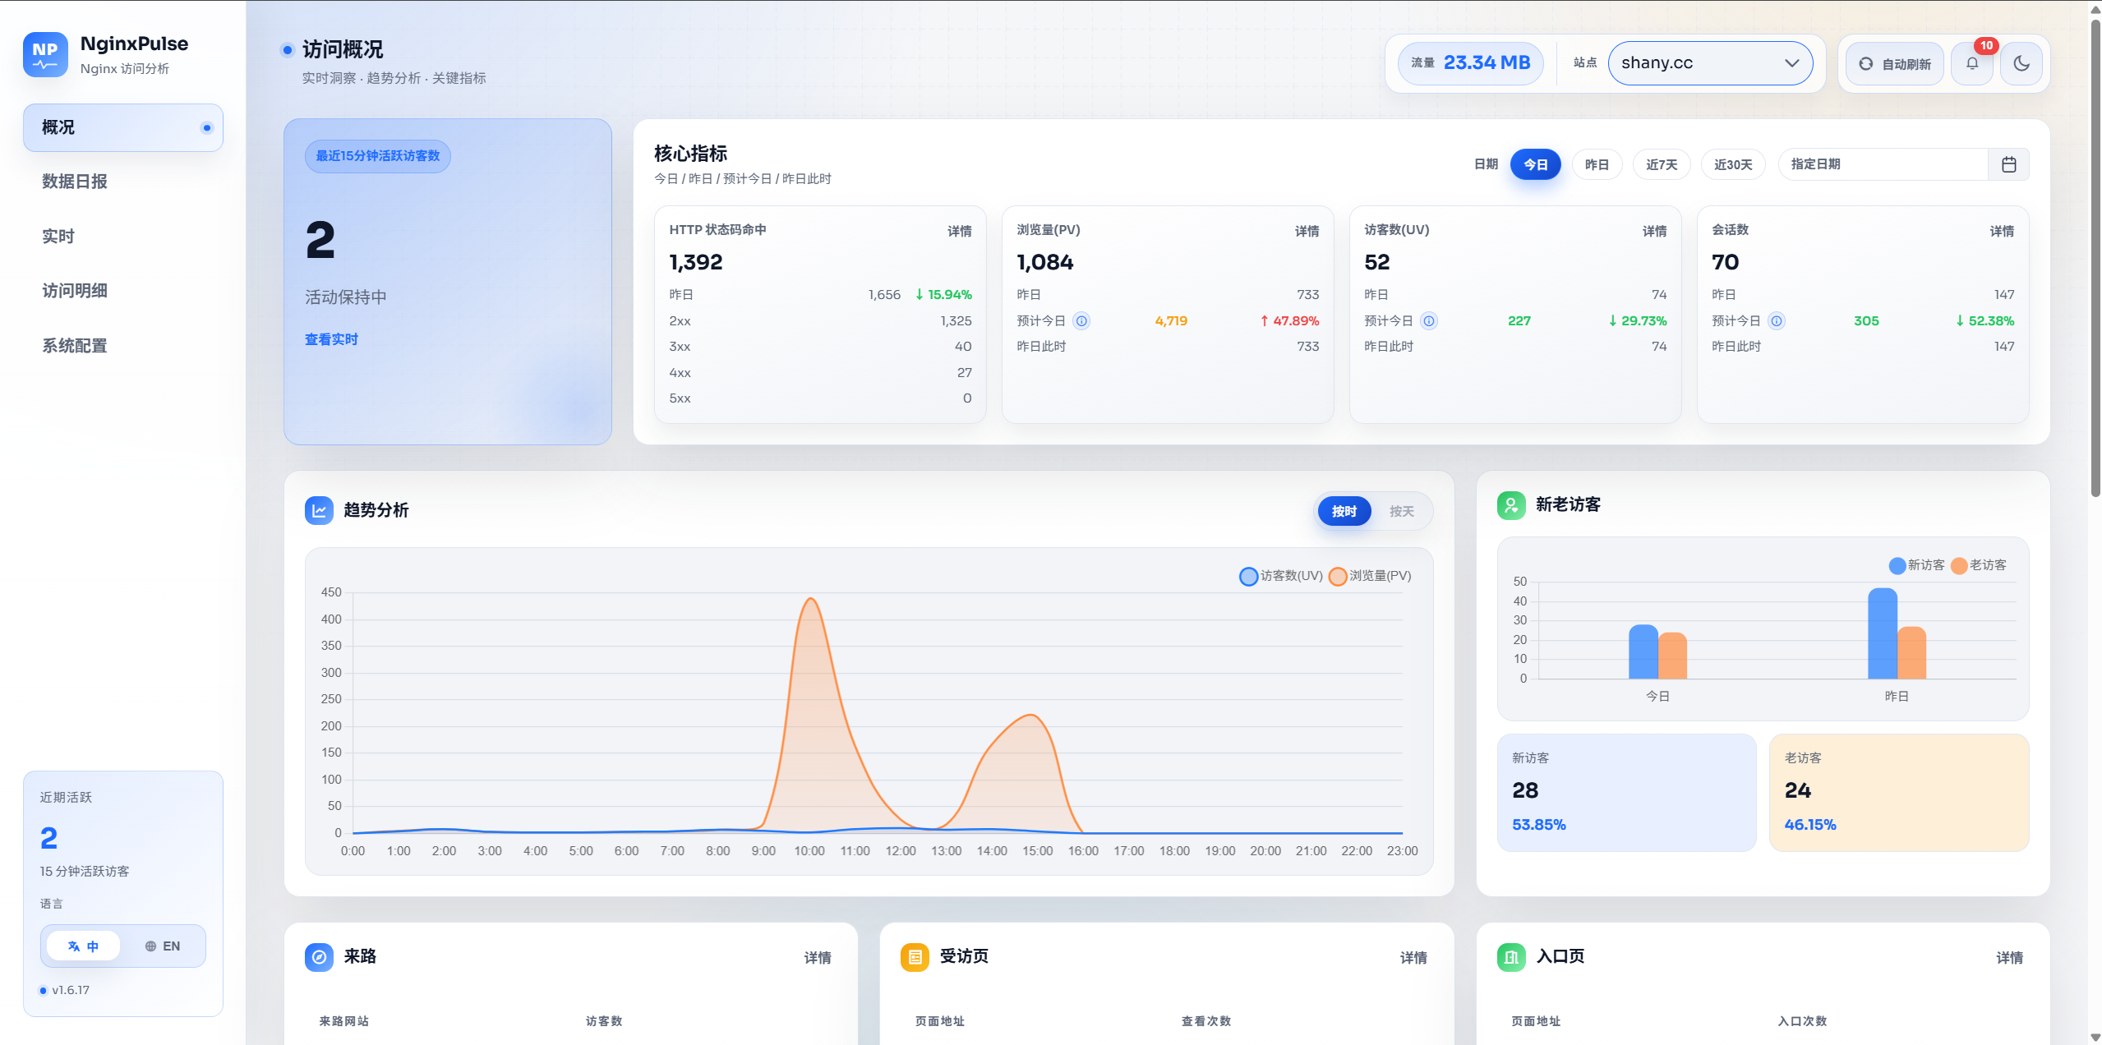The width and height of the screenshot is (2102, 1045).
Task: Open 数据日报 in the sidebar
Action: coord(75,182)
